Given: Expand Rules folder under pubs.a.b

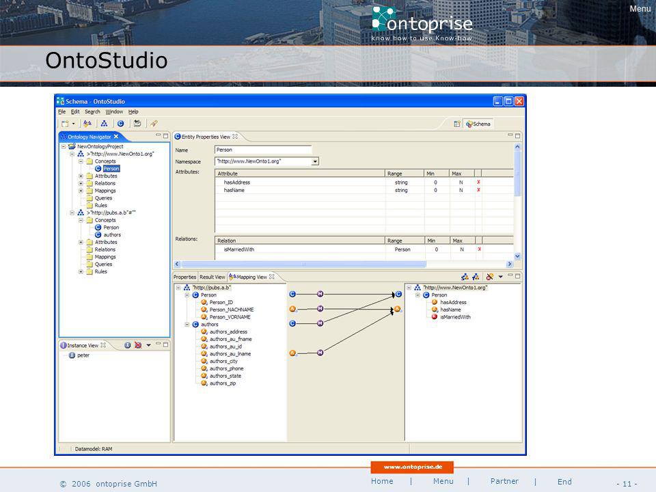Looking at the screenshot, I should 81,271.
